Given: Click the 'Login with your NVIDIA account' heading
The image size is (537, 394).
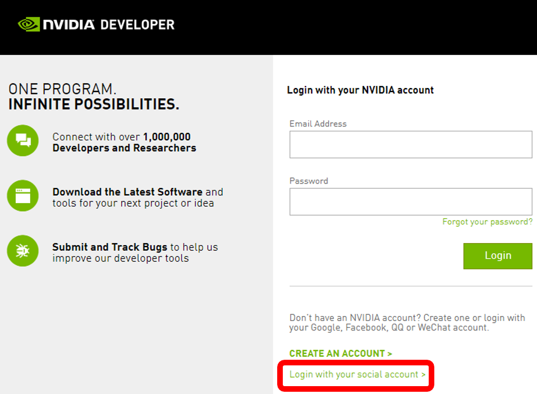Looking at the screenshot, I should [x=360, y=90].
